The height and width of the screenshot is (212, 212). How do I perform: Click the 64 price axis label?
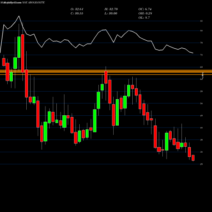coord(201,79)
